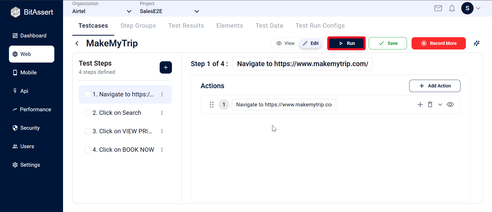The image size is (492, 212).
Task: Click the Add Action button
Action: click(435, 86)
